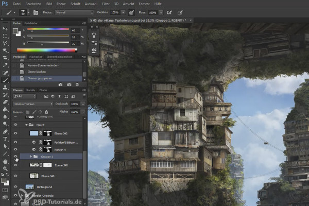Select the Type tool in toolbox
The image size is (309, 206).
click(x=5, y=139)
